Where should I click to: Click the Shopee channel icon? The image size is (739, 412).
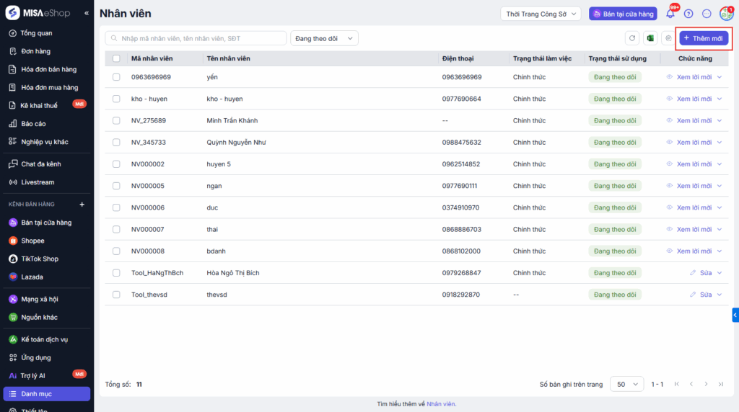click(13, 241)
